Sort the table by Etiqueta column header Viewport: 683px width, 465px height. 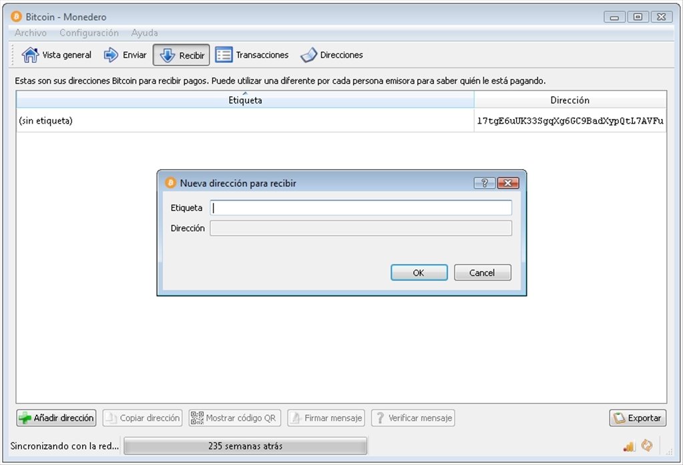(245, 100)
